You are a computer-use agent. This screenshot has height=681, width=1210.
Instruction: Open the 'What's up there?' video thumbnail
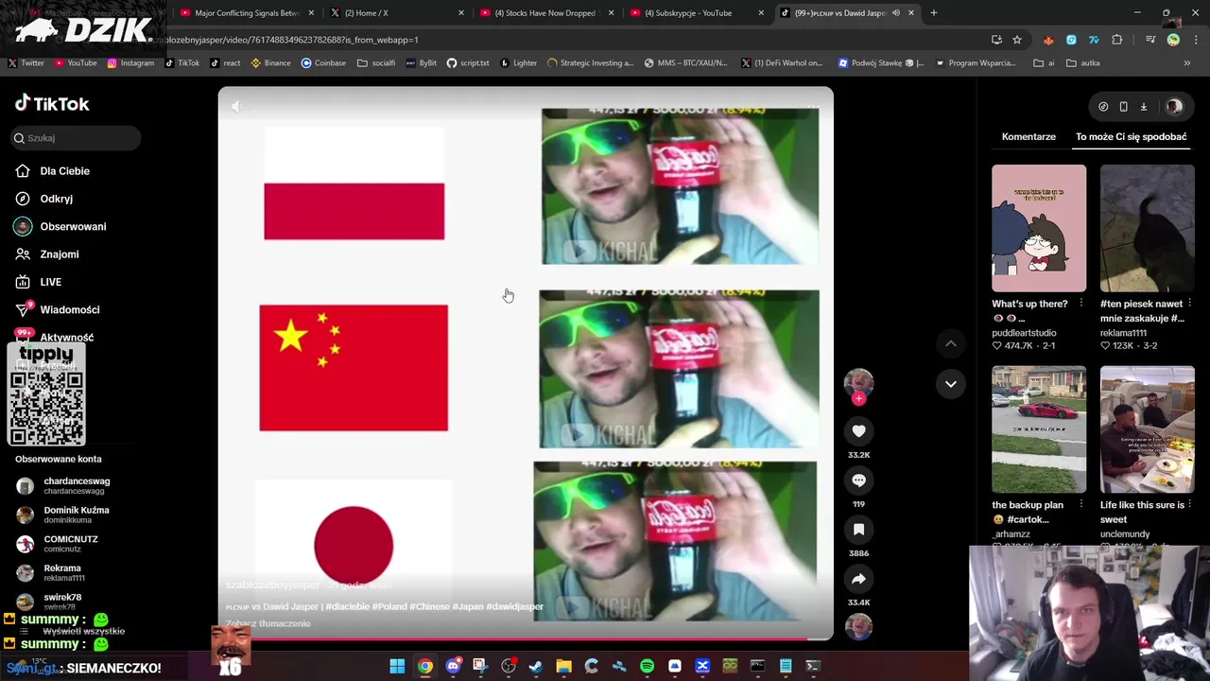click(1039, 228)
